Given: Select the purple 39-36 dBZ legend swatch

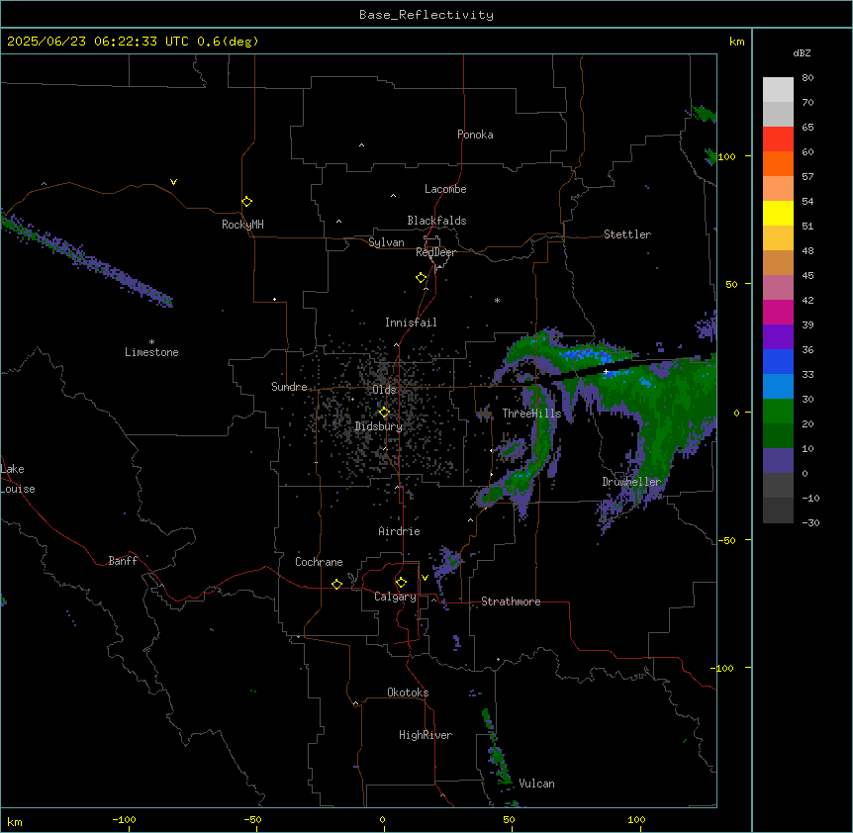Looking at the screenshot, I should (x=778, y=337).
